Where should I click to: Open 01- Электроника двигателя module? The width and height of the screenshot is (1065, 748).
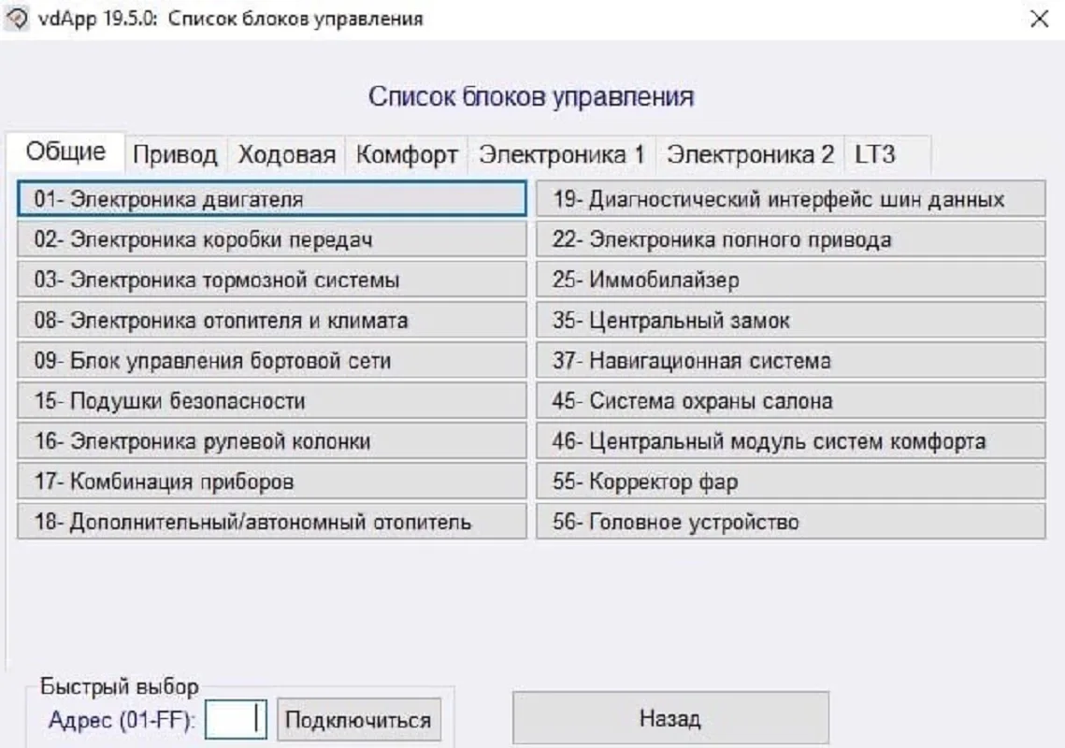[271, 199]
